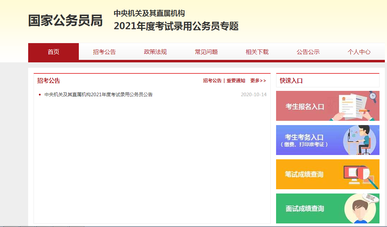387x227 pixels.
Task: Select 常见问题 in the navigation bar
Action: click(x=206, y=52)
